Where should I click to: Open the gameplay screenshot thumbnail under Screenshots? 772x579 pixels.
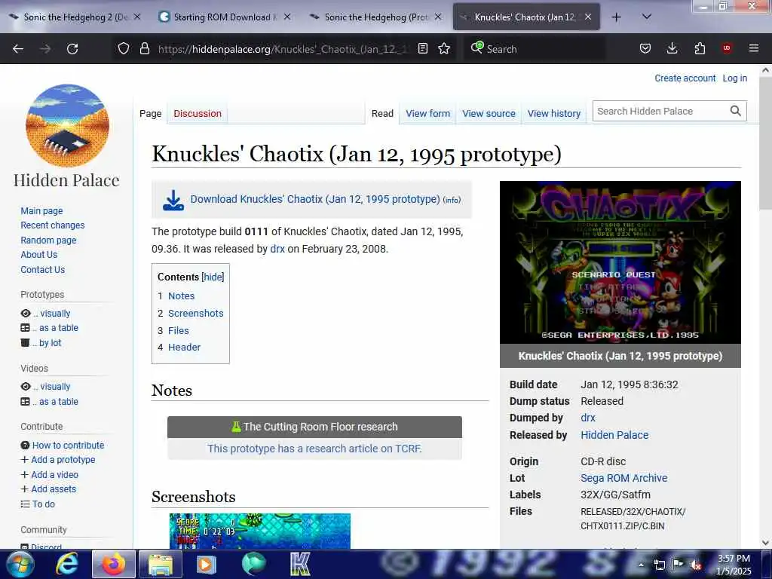(260, 532)
